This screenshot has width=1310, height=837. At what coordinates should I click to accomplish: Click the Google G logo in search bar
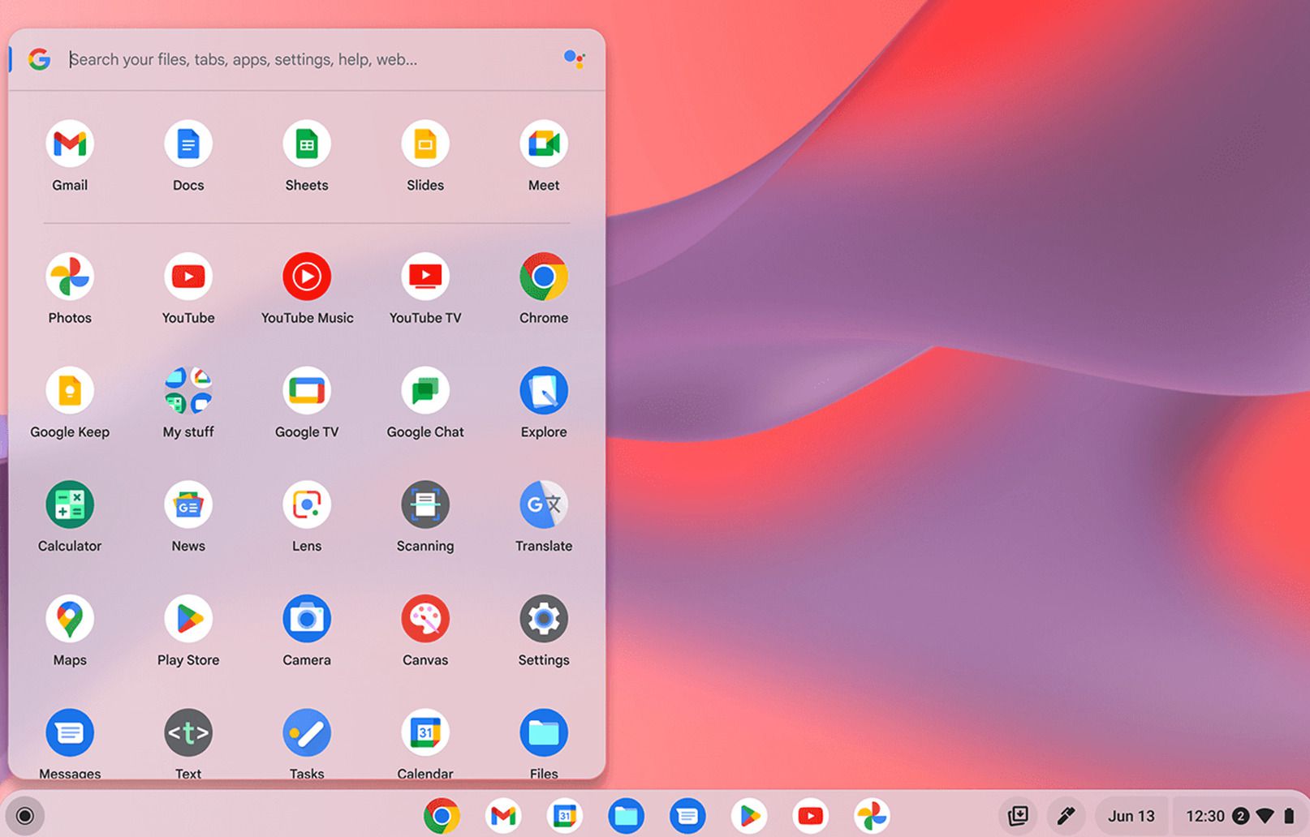pos(39,59)
